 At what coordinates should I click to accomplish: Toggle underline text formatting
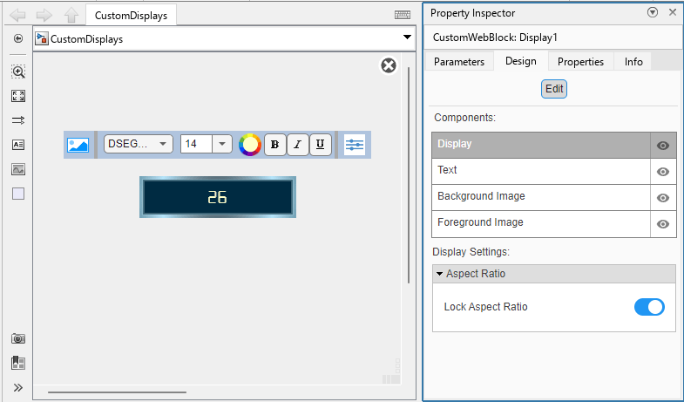tap(321, 145)
